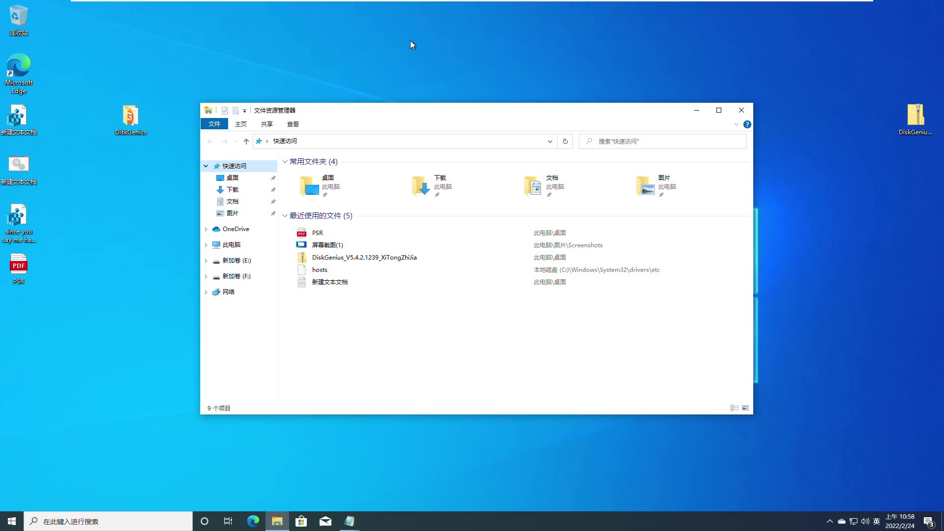
Task: Launch Microsoft Edge from the taskbar
Action: coord(253,521)
